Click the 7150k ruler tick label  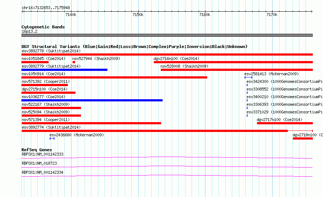pos(138,15)
